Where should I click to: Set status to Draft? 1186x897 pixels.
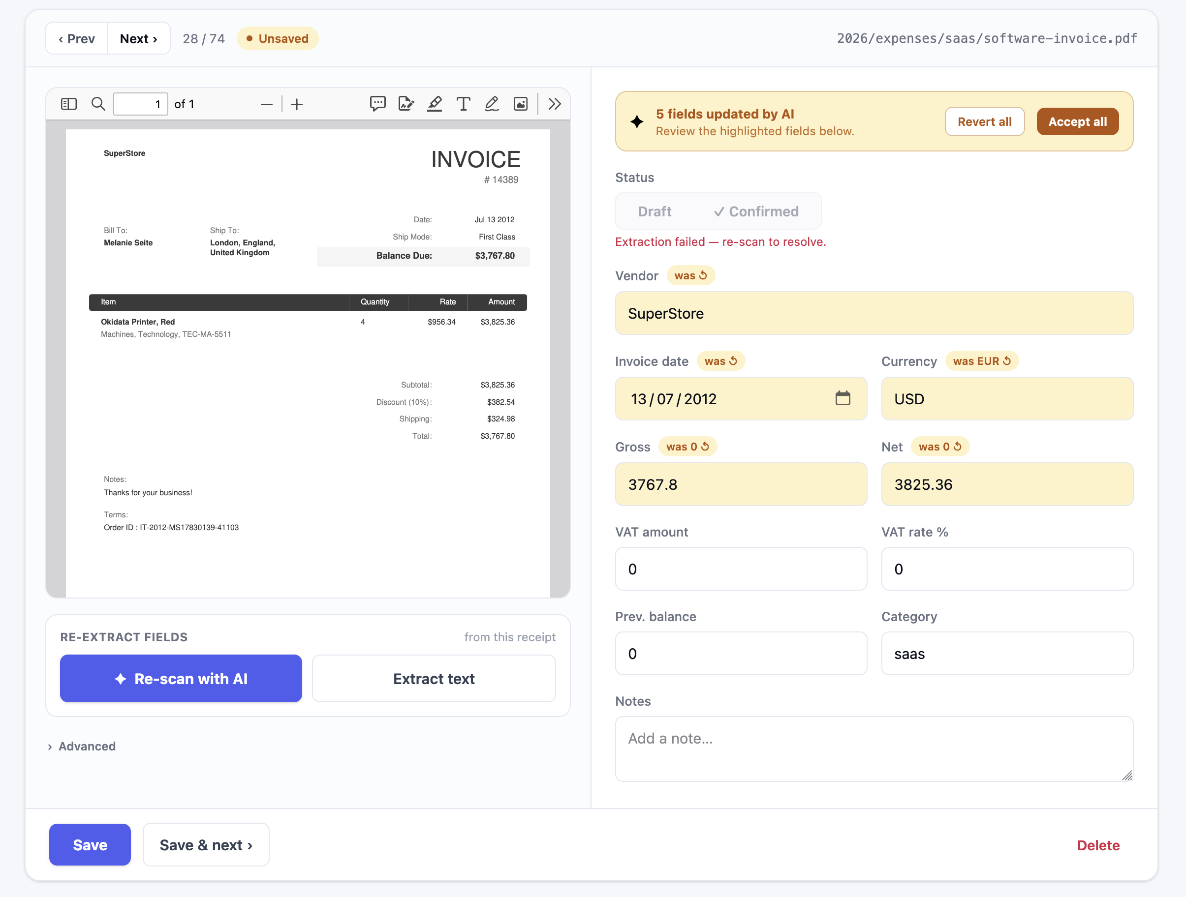[x=655, y=211]
